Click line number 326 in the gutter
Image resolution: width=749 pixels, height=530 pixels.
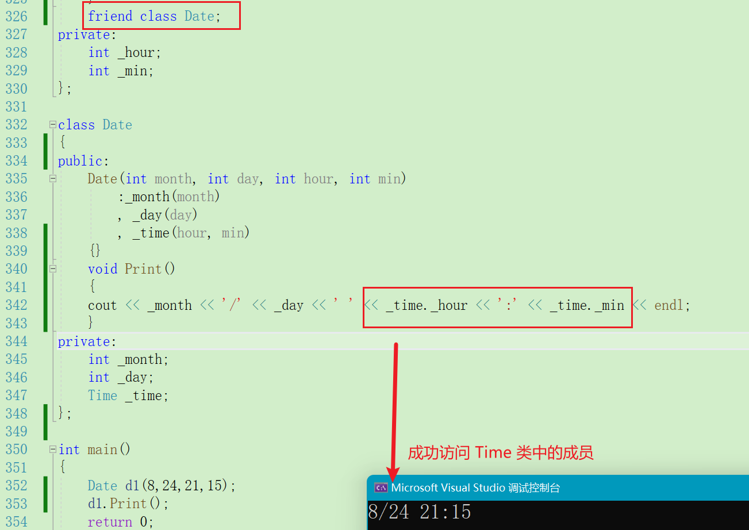pos(16,16)
